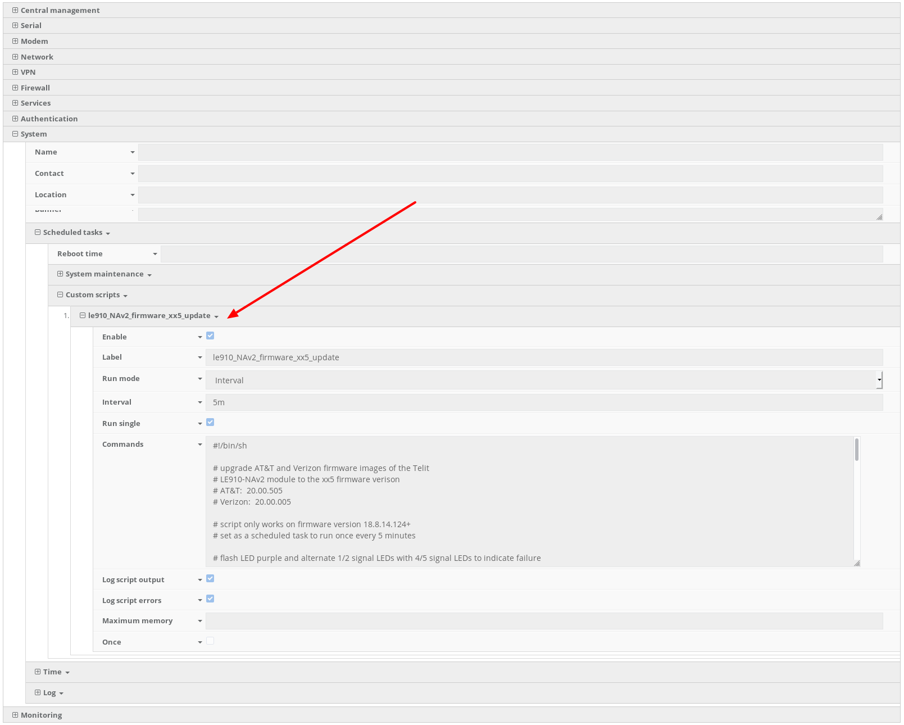
Task: Expand the Firewall section plus icon
Action: (x=15, y=88)
